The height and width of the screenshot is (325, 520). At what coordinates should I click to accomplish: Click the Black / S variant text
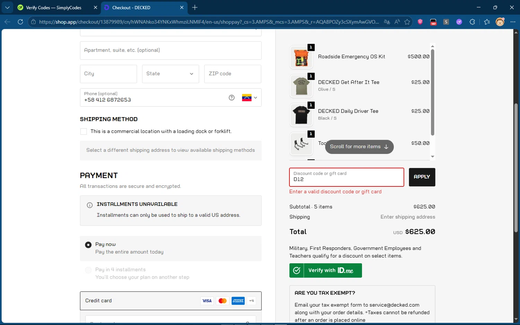[327, 118]
